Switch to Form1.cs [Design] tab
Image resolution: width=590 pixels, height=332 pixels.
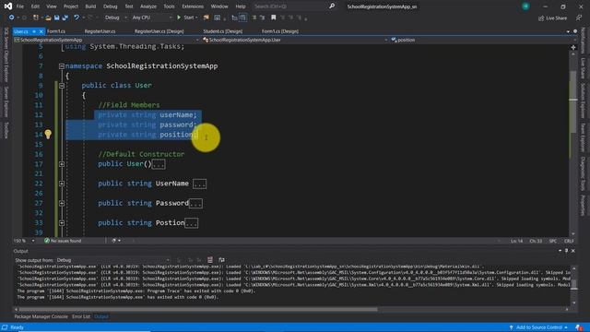(280, 31)
